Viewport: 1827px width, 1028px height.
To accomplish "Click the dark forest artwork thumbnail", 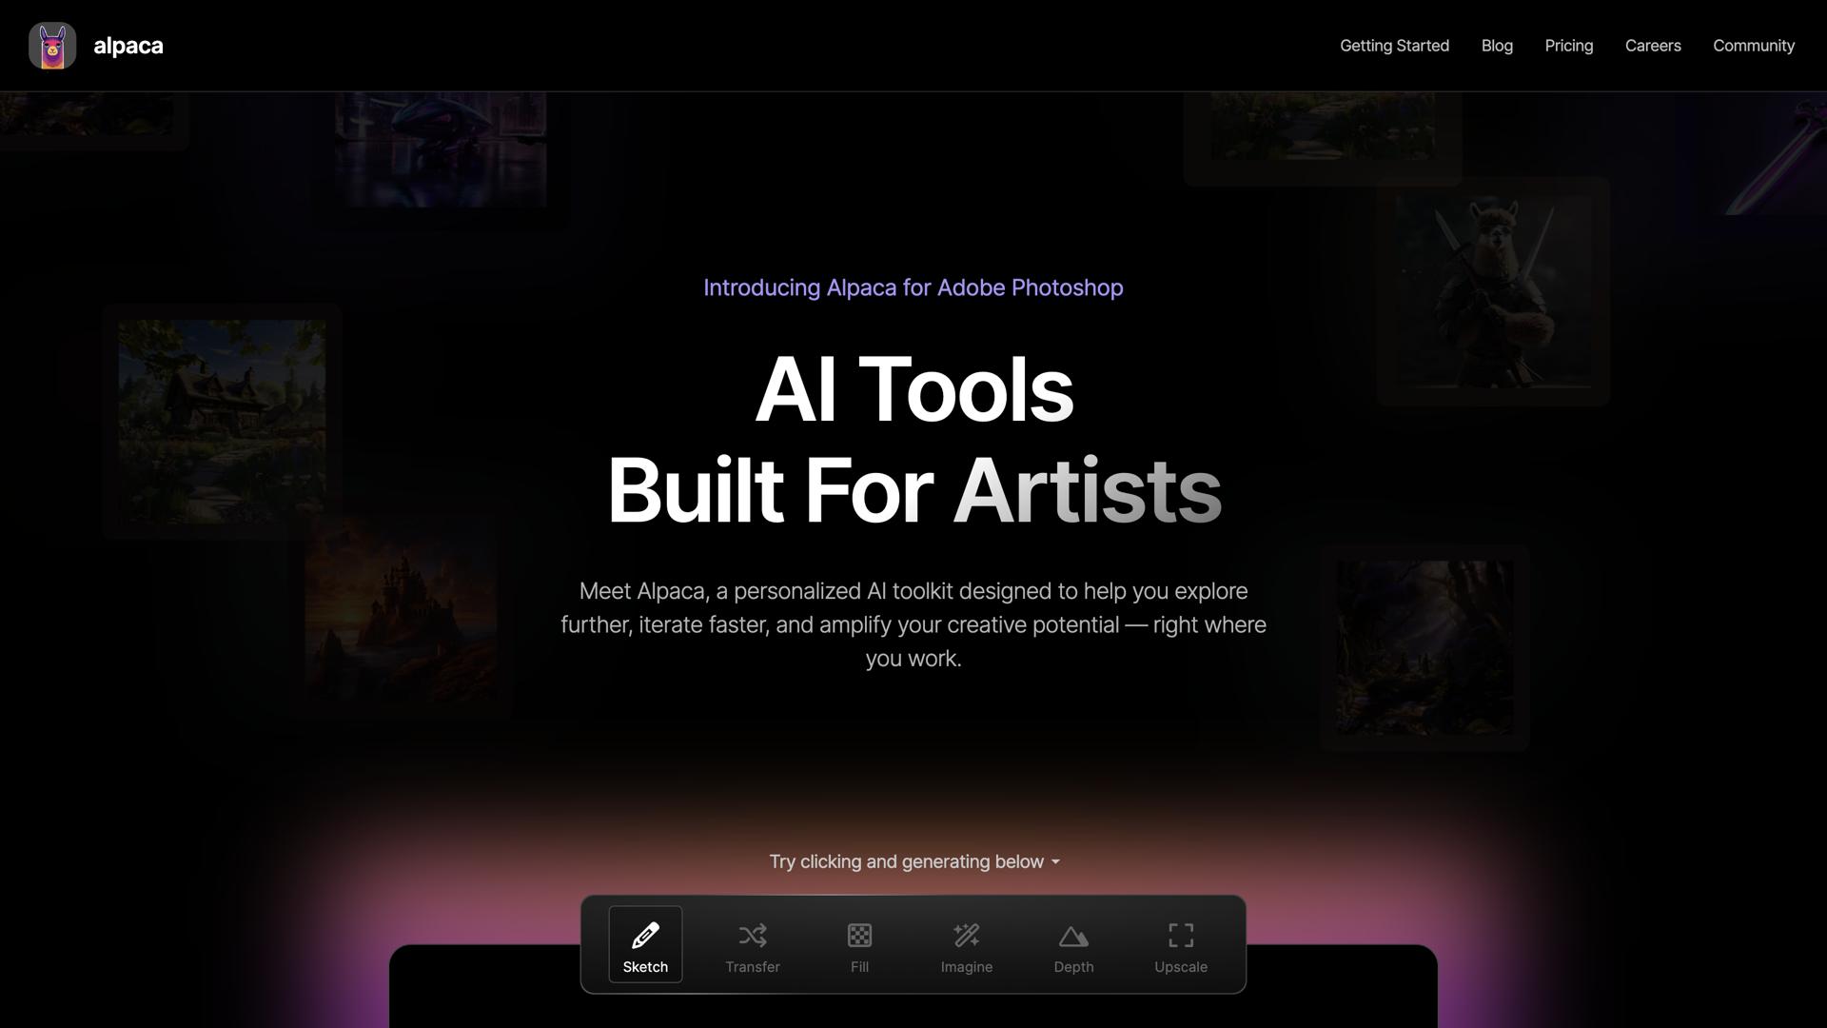I will (1424, 647).
